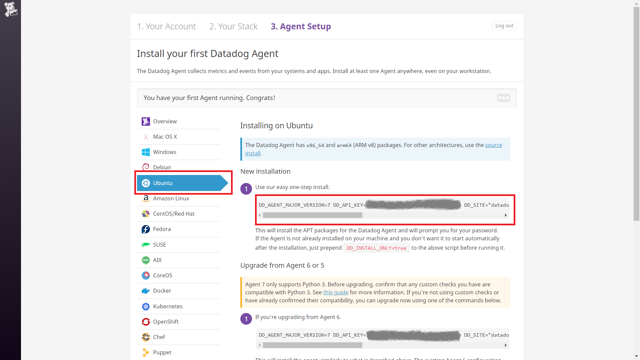This screenshot has width=640, height=360.
Task: Click the Log out button
Action: [504, 26]
